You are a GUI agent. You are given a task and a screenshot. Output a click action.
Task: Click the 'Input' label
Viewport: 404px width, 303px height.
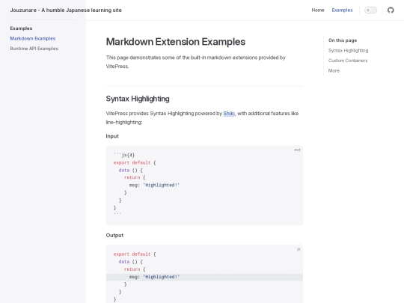(112, 136)
